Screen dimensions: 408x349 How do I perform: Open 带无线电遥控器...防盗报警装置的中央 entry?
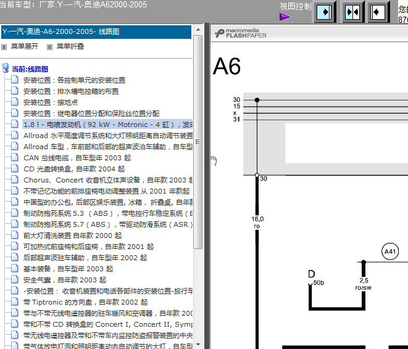[108, 335]
